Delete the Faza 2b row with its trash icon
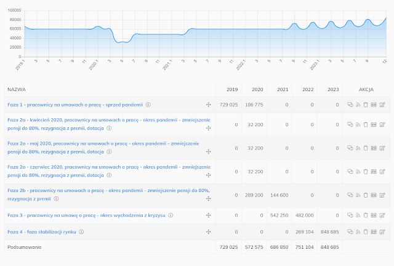 point(366,195)
